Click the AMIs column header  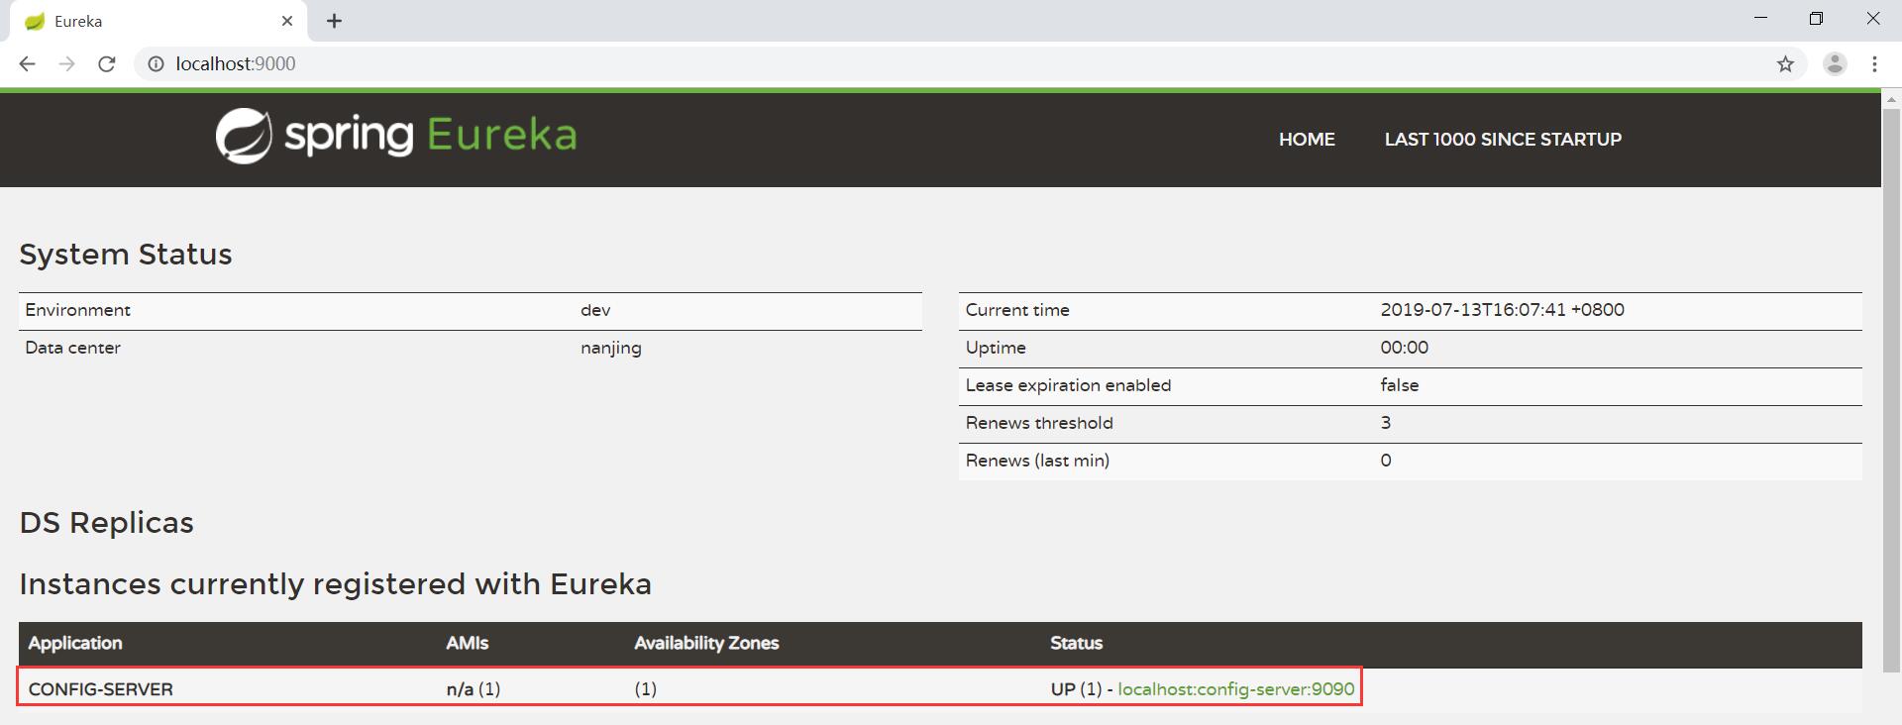[x=468, y=643]
